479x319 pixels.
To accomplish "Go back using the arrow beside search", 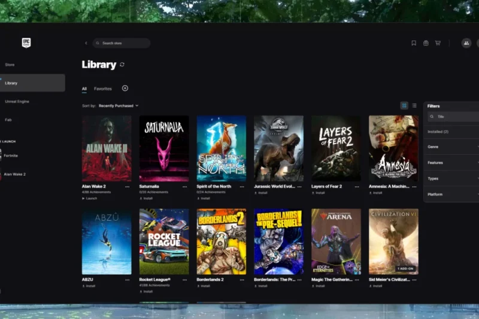I will click(x=86, y=43).
